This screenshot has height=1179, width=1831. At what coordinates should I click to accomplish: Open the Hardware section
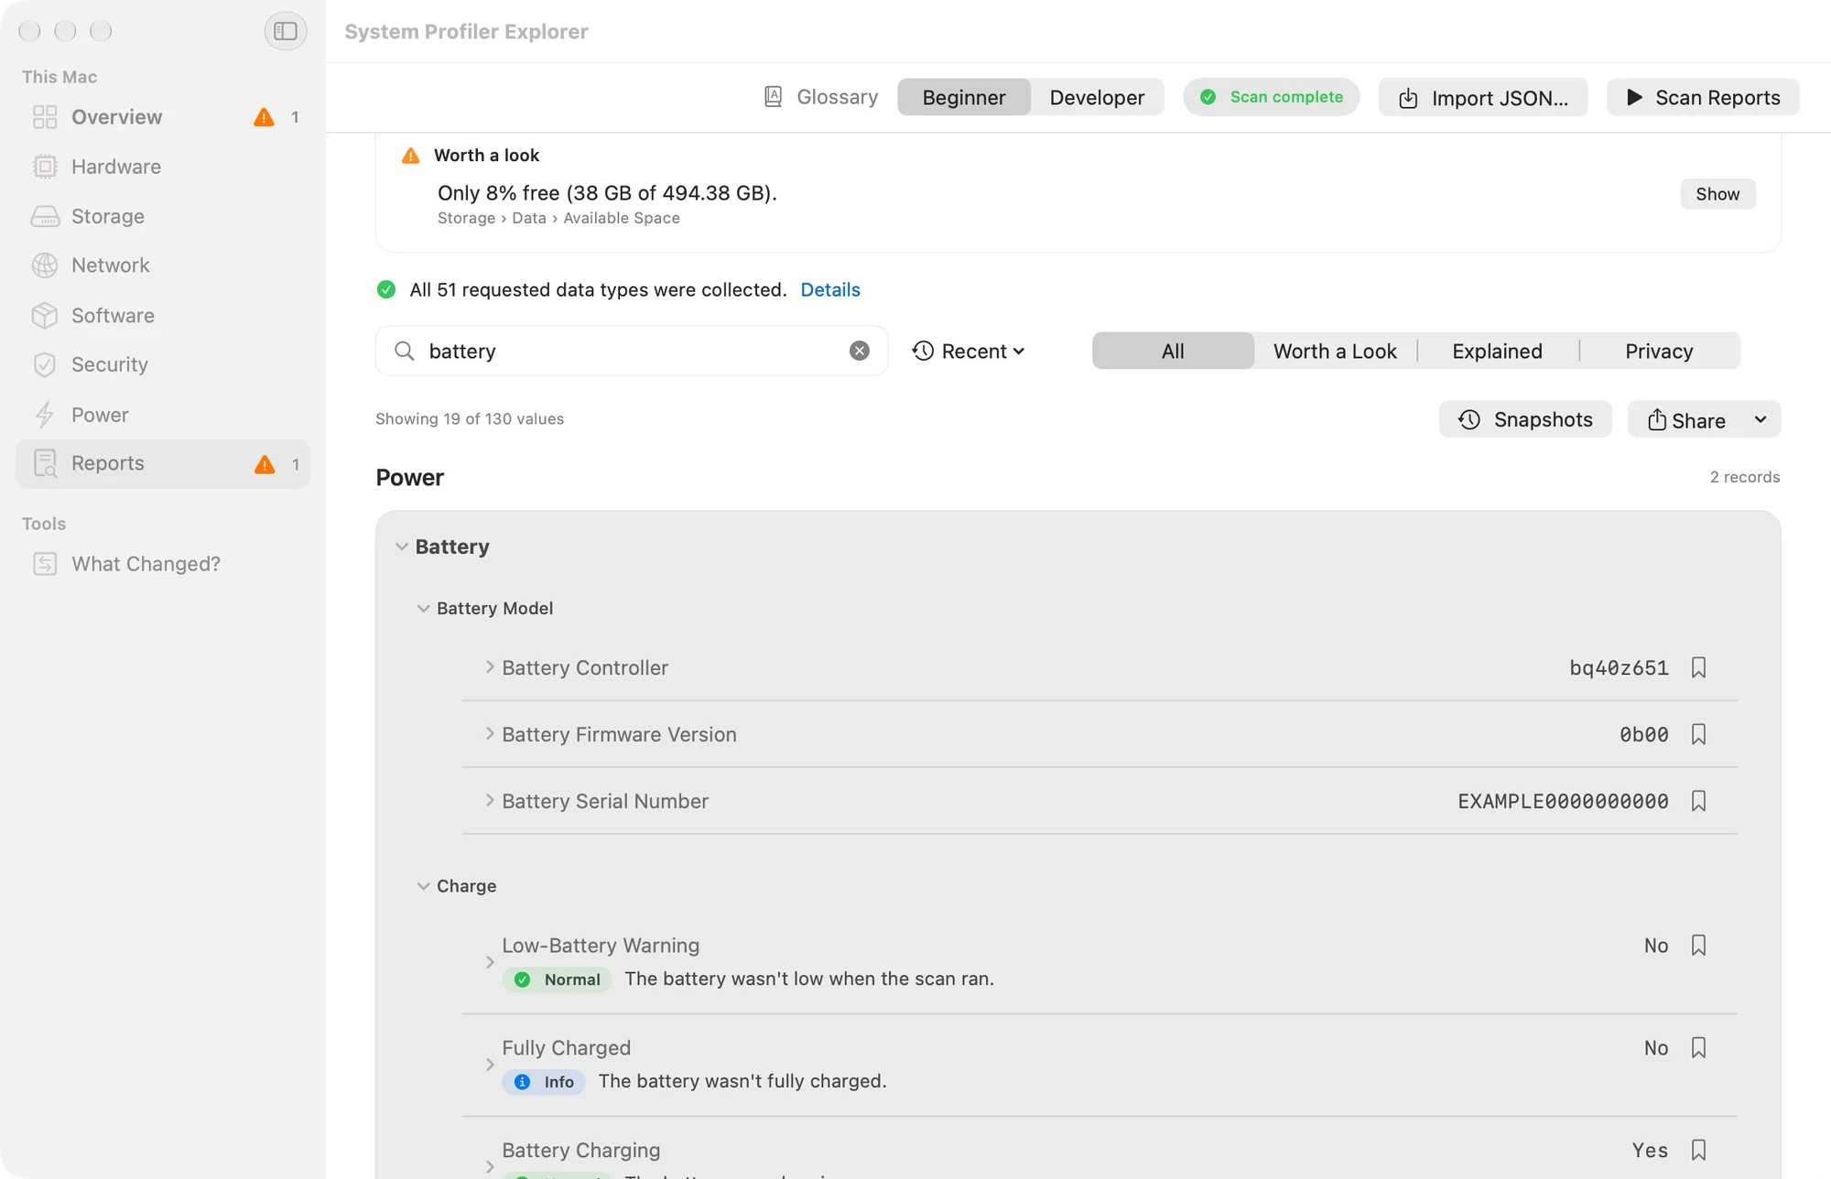pyautogui.click(x=163, y=167)
